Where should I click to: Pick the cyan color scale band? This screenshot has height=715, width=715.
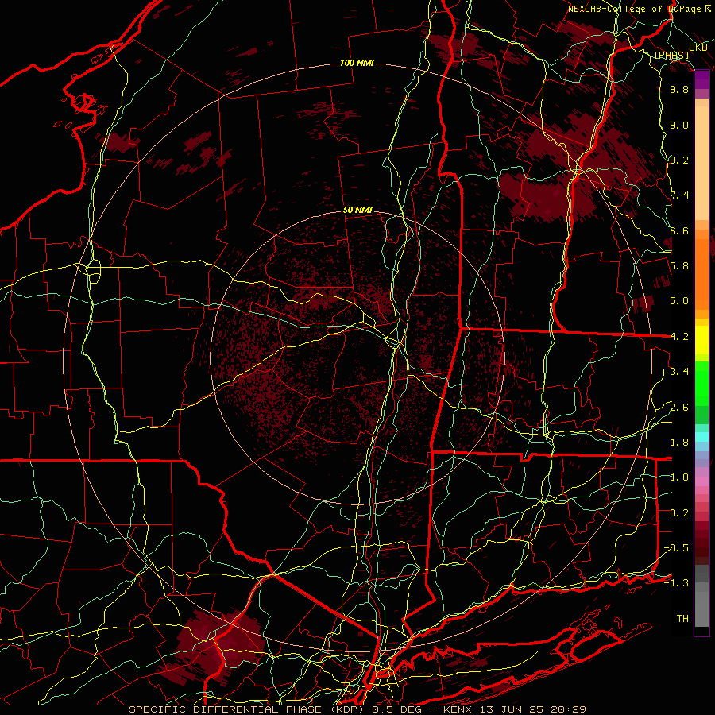pos(701,437)
